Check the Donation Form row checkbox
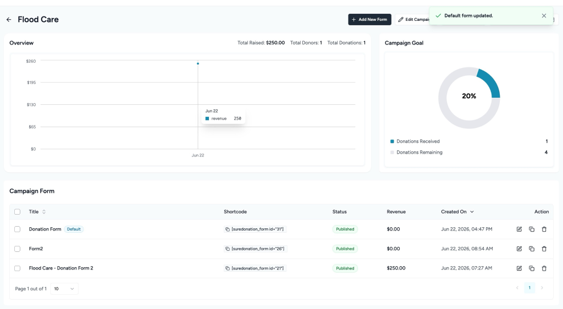 pos(17,229)
